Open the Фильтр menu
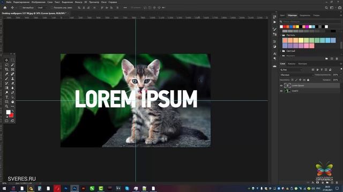 point(79,2)
